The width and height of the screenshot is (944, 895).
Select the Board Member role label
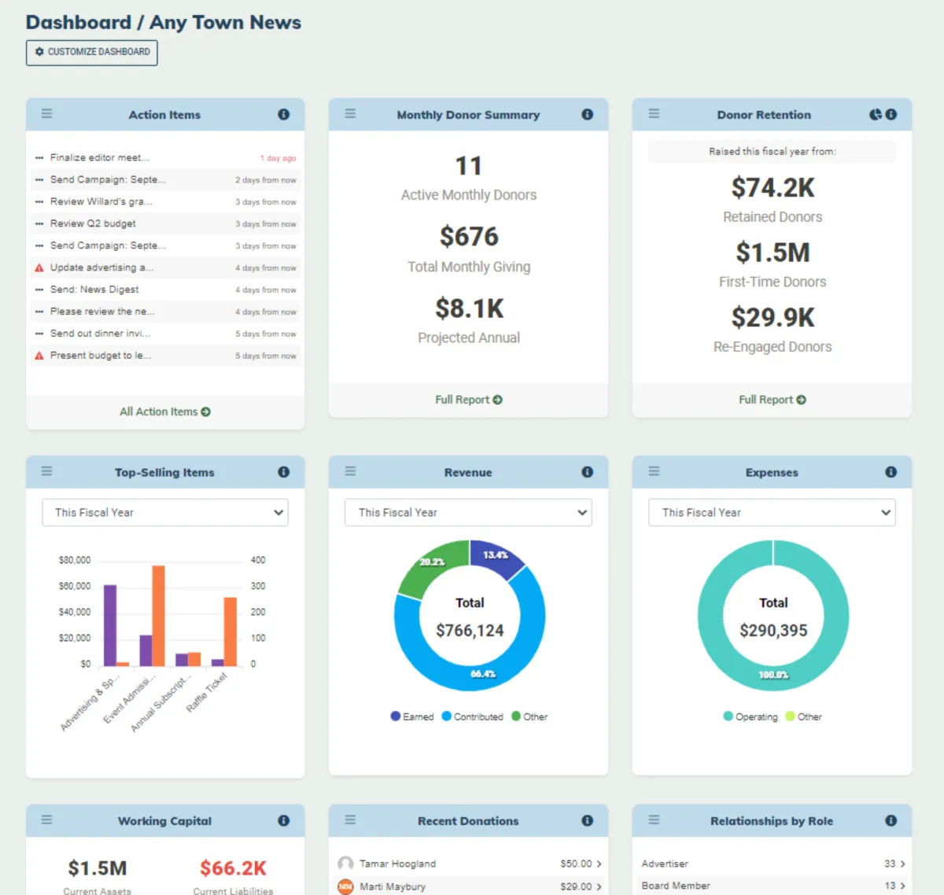[x=676, y=886]
